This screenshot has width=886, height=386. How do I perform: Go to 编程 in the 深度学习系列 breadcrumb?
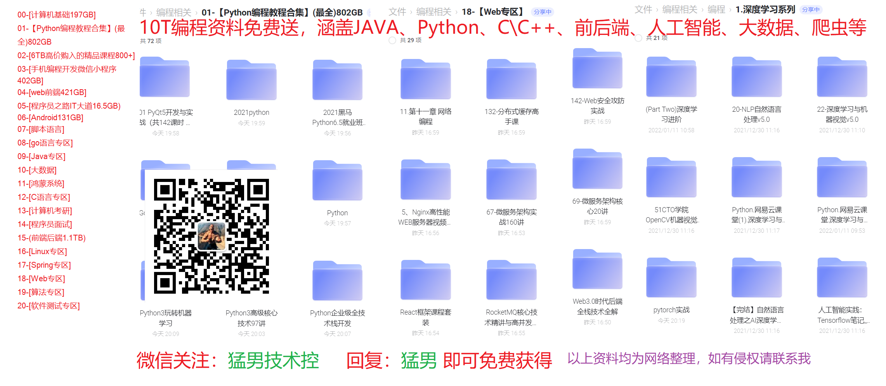coord(716,9)
